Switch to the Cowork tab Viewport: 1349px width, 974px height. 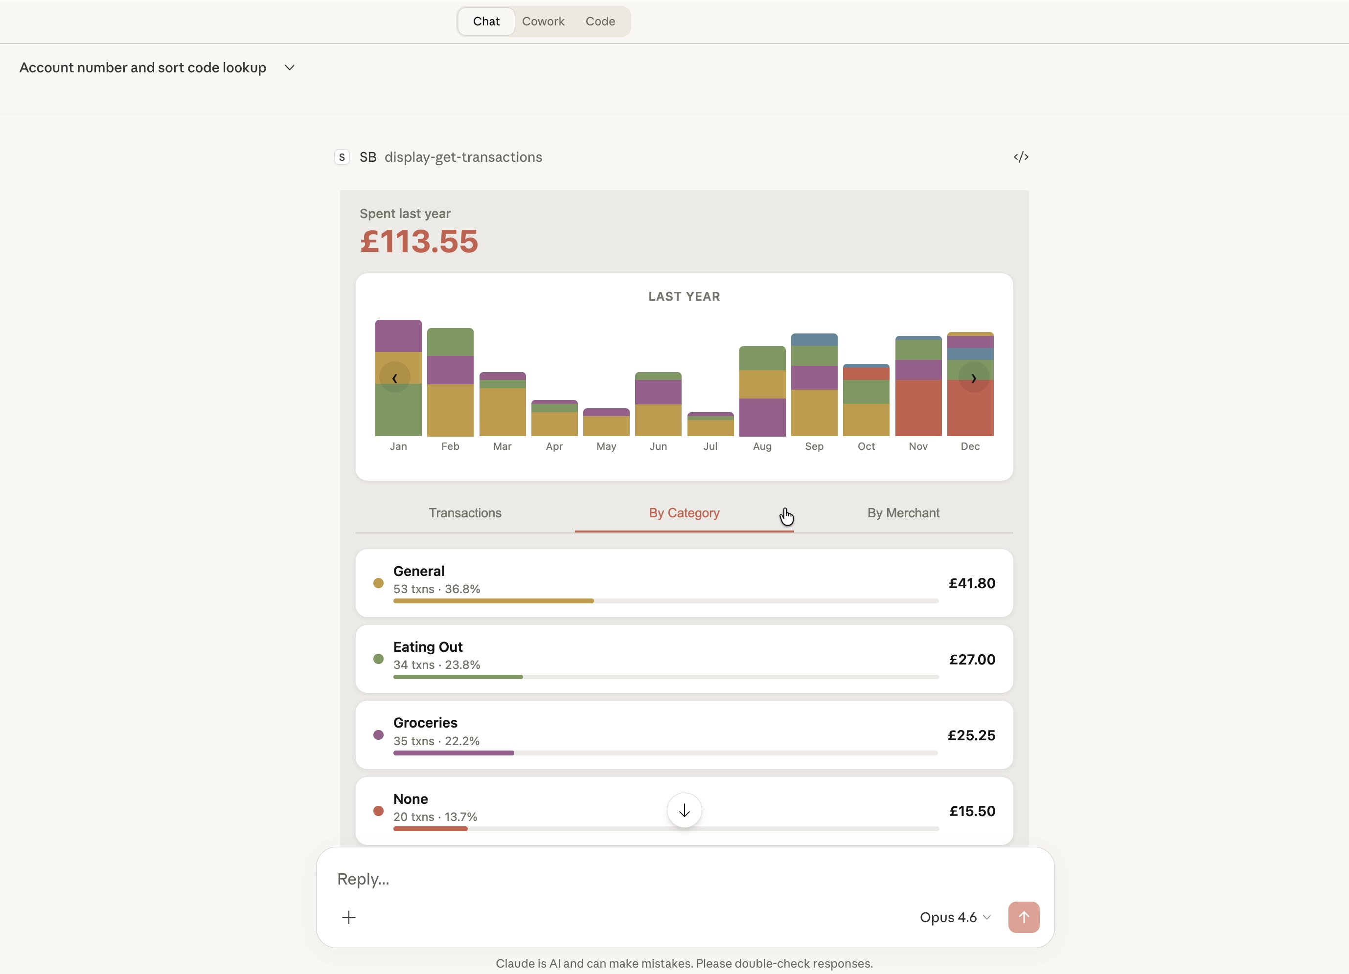(543, 21)
